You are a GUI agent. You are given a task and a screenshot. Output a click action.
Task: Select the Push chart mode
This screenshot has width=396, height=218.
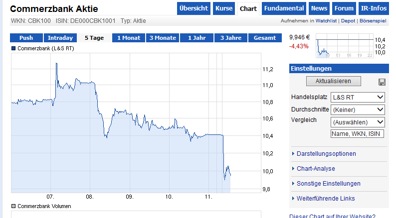coord(26,38)
